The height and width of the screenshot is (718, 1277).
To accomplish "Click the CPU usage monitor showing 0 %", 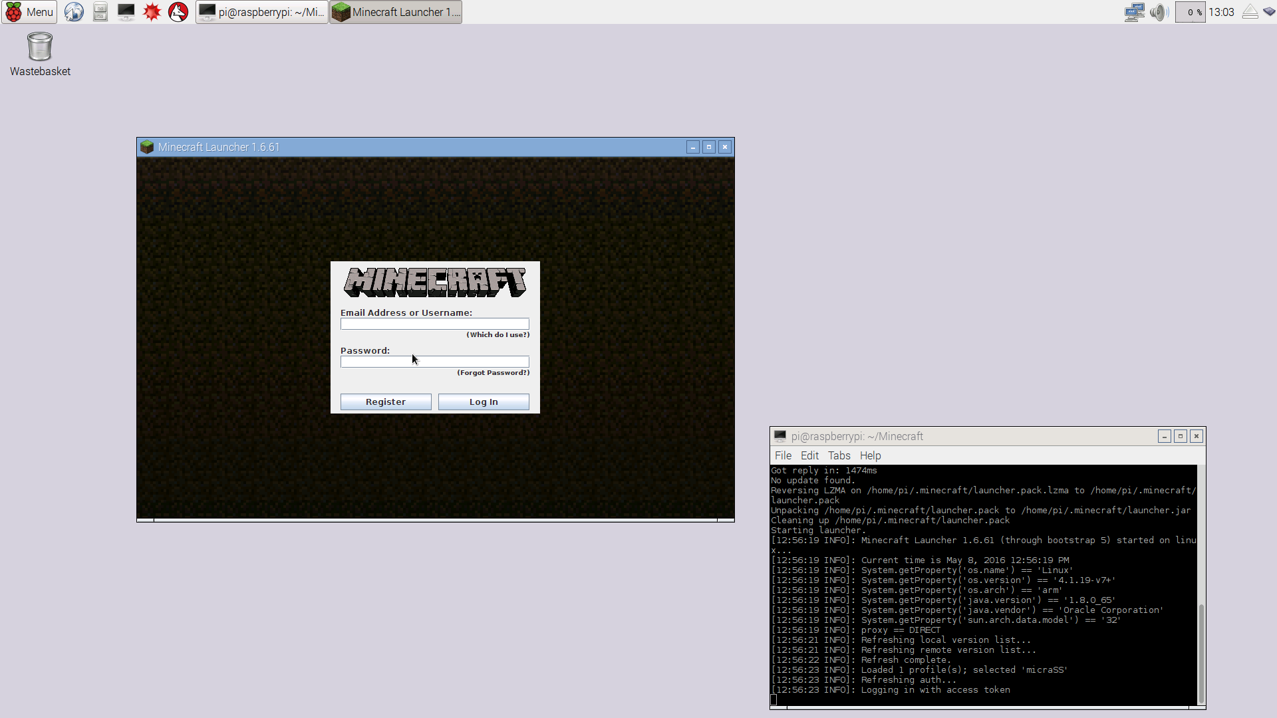I will 1191,12.
